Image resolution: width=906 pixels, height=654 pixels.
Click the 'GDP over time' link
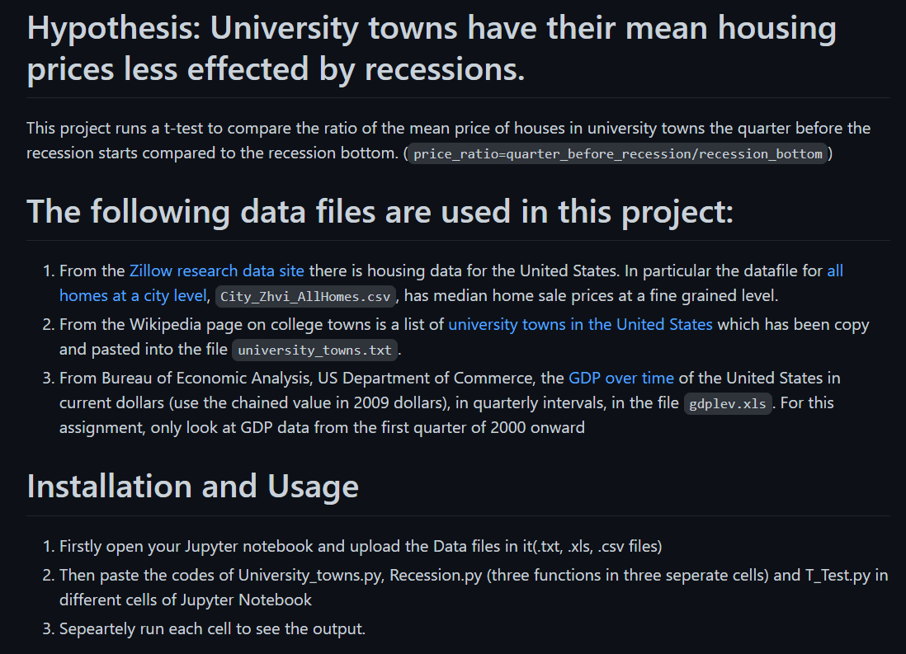pos(621,379)
